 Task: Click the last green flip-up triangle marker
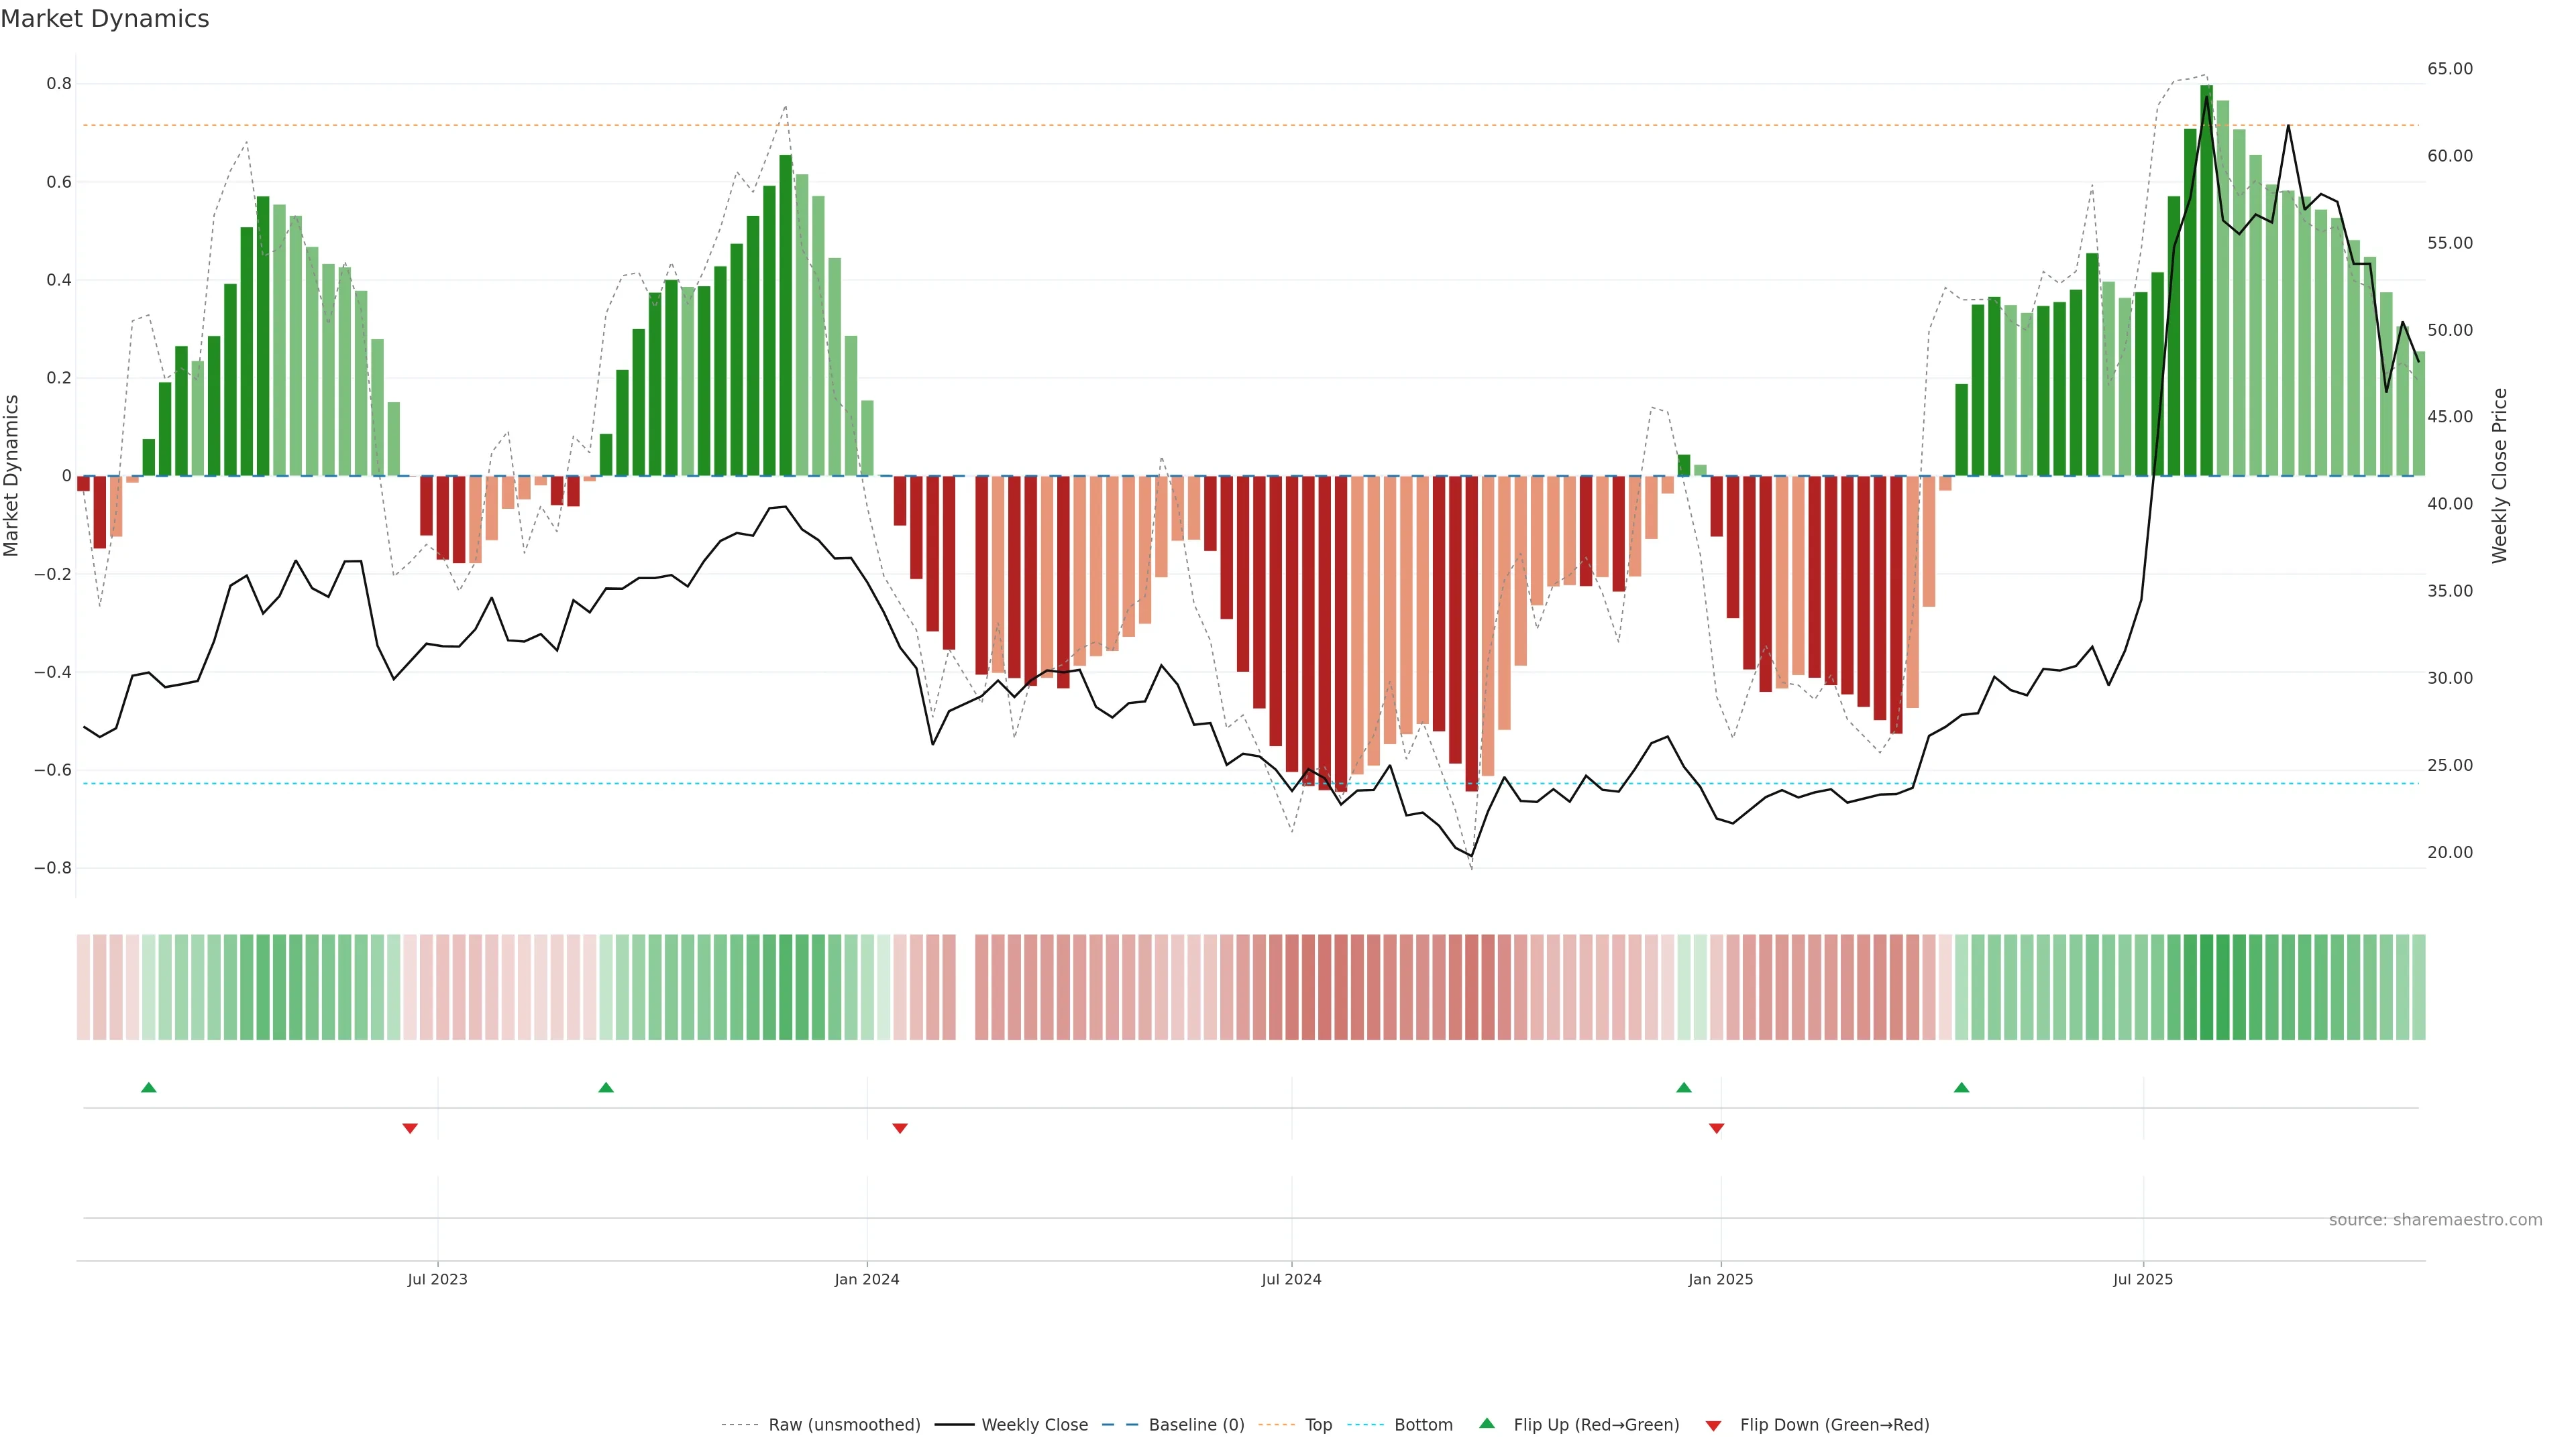click(1961, 1087)
